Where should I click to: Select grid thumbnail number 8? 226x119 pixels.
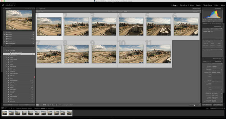pyautogui.click(x=77, y=54)
